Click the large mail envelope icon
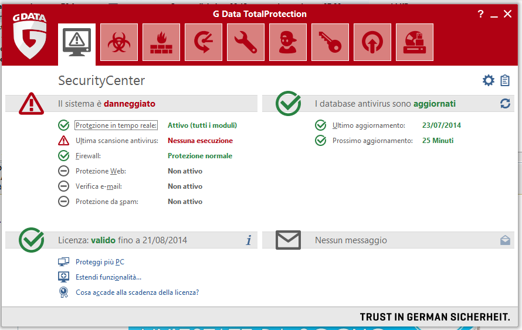Image resolution: width=522 pixels, height=330 pixels. pos(288,240)
